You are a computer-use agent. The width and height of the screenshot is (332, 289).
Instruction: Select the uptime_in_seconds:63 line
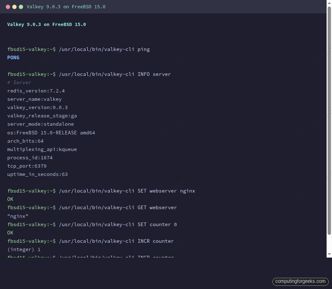click(x=37, y=174)
